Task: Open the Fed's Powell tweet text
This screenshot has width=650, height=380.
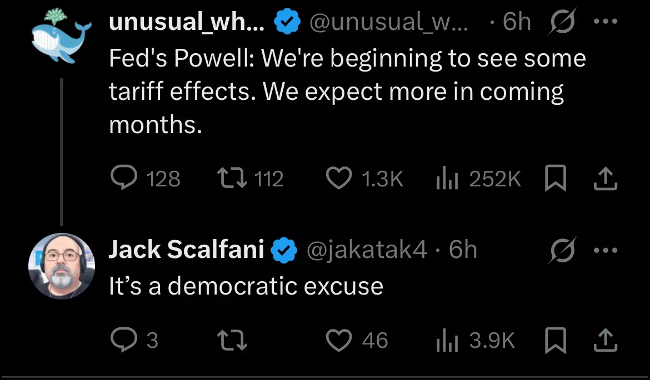Action: coord(347,91)
